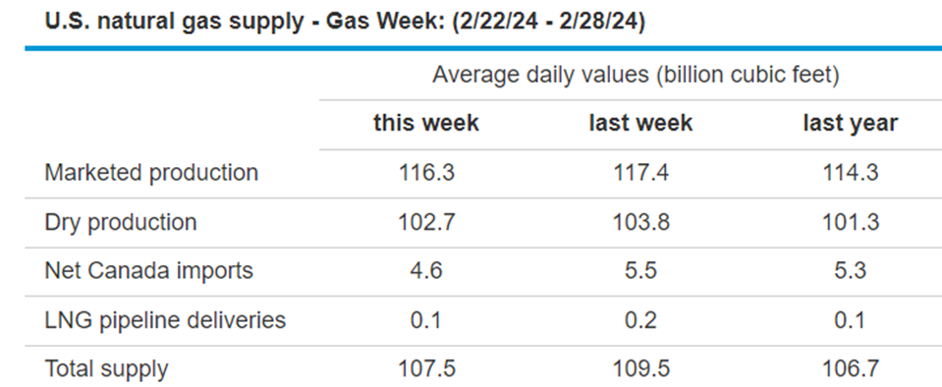Click the Marketed production last year value 114.3

tap(851, 173)
